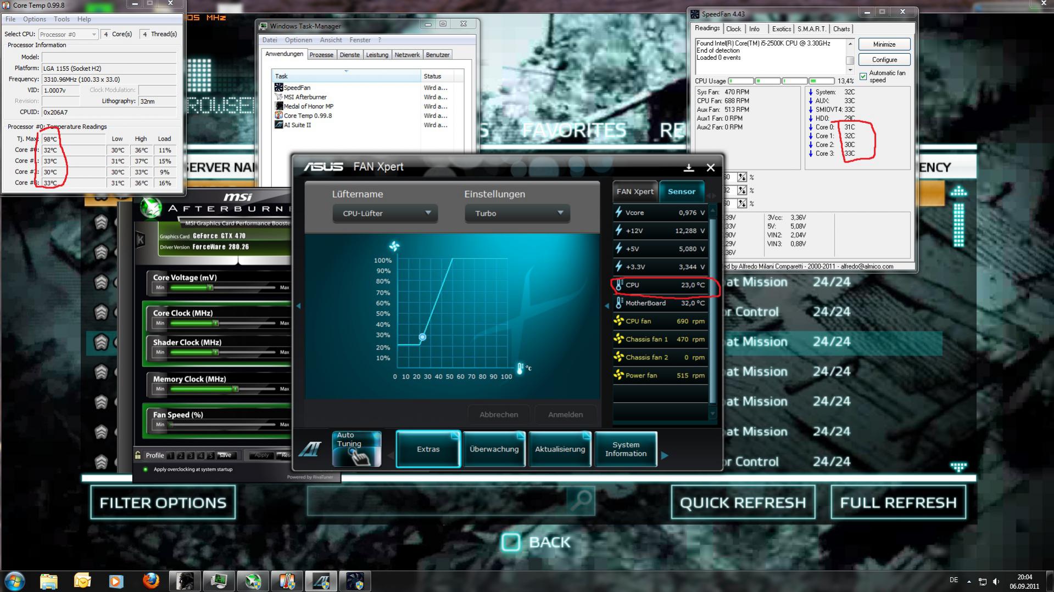Image resolution: width=1054 pixels, height=592 pixels.
Task: Click the System Information button
Action: 626,449
